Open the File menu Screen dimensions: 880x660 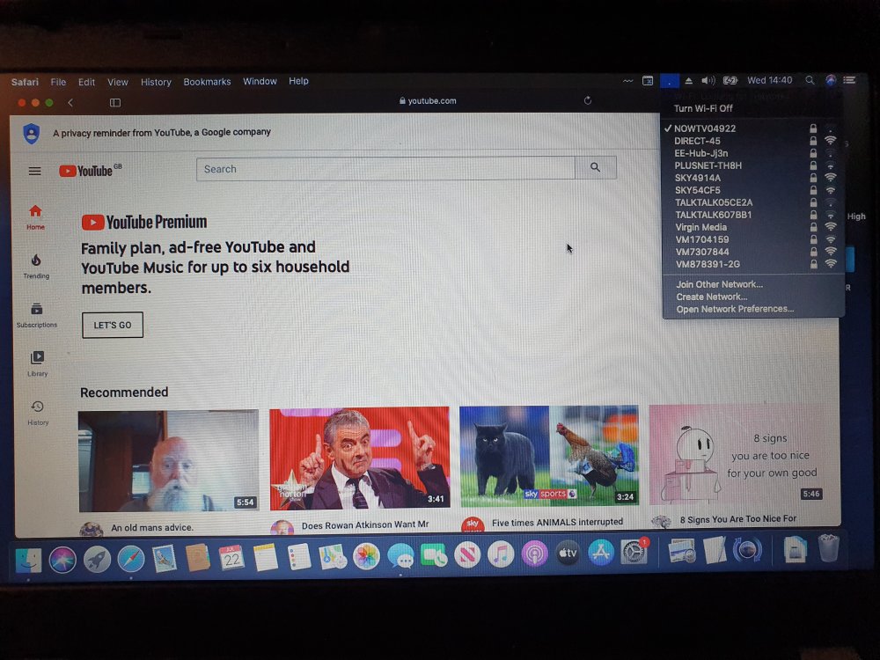(58, 82)
